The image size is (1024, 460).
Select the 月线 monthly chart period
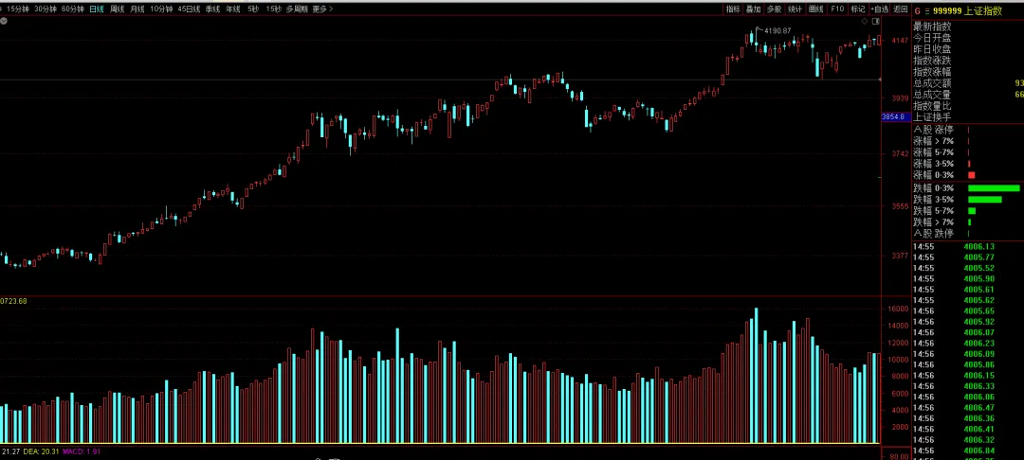[137, 9]
